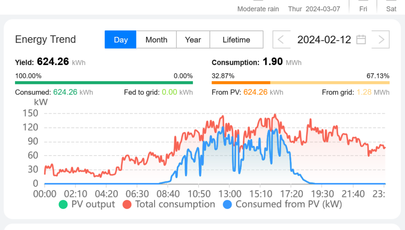Click the 13:00 point on the chart axis
This screenshot has height=230, width=405.
click(230, 194)
